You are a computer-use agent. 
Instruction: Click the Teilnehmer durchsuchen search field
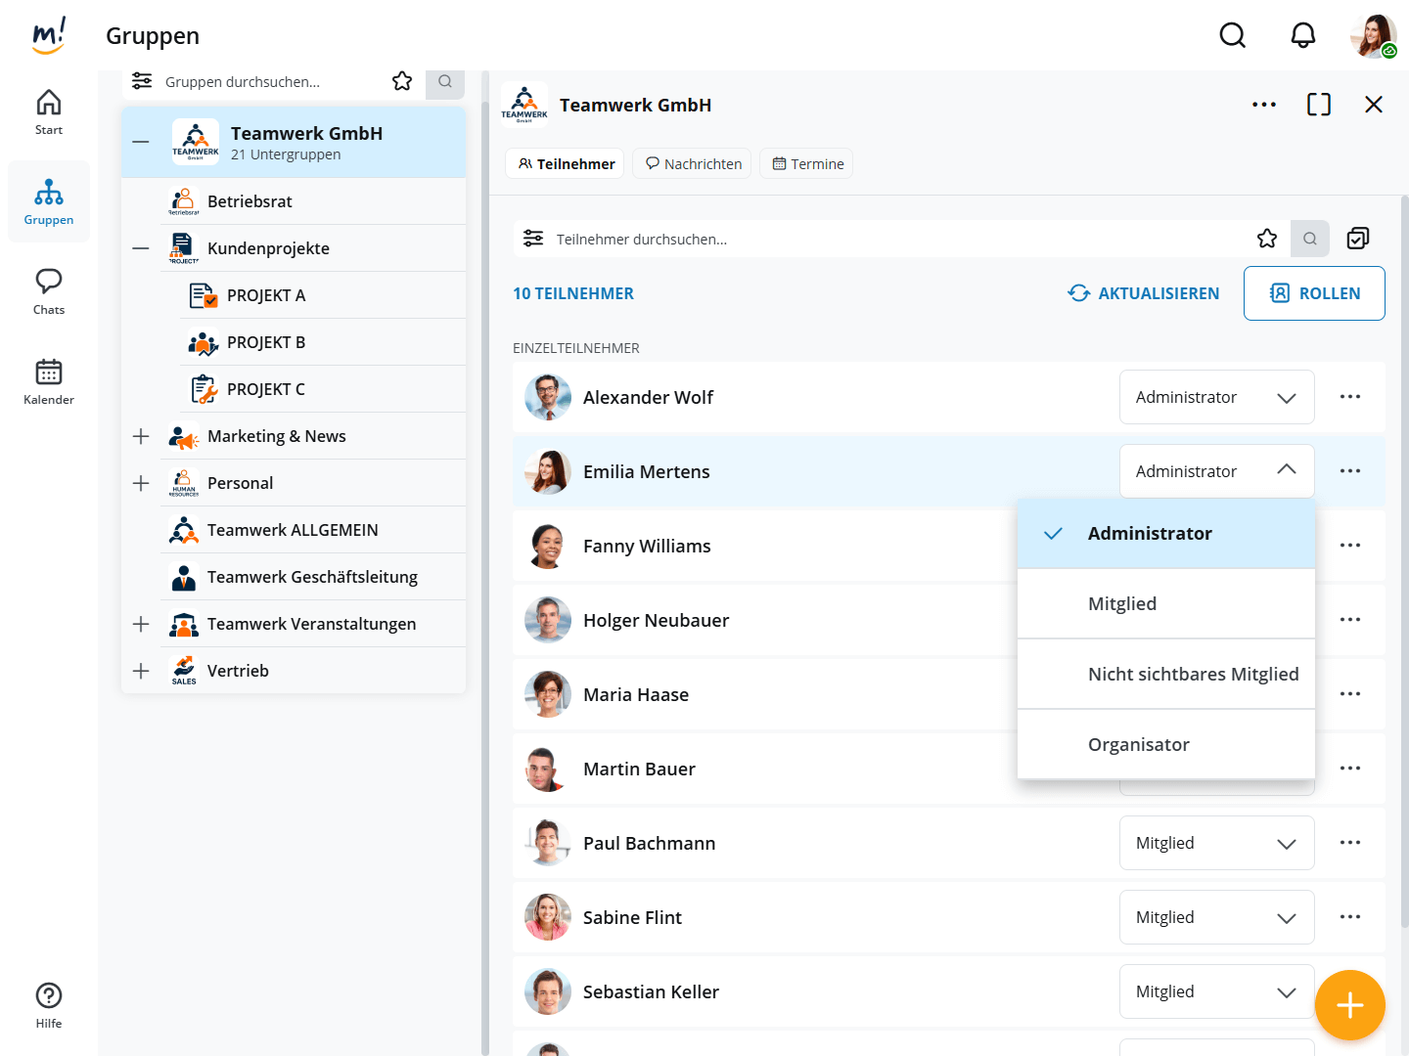[x=881, y=240]
